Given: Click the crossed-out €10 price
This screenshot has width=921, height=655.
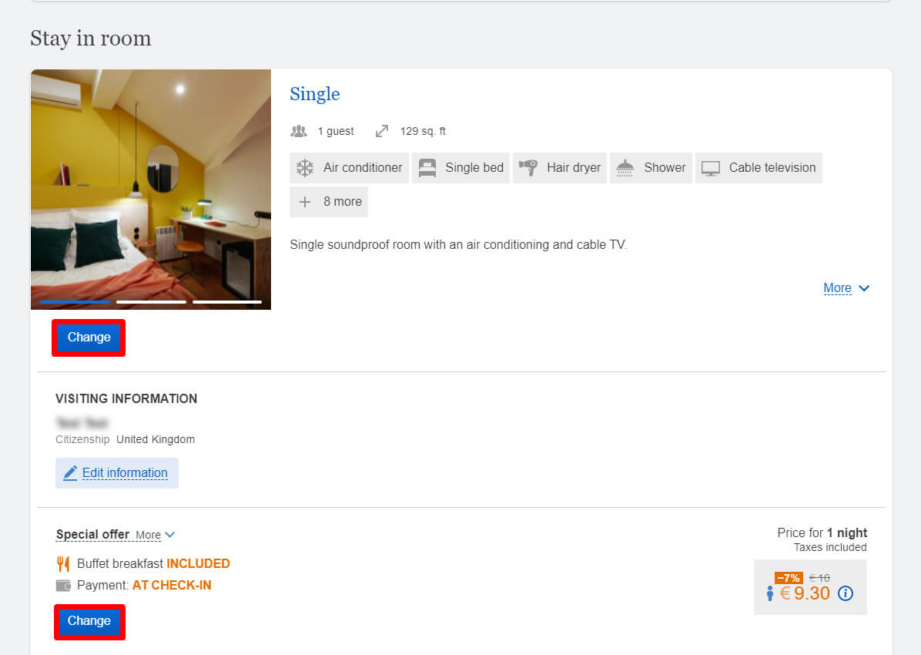Looking at the screenshot, I should tap(819, 578).
